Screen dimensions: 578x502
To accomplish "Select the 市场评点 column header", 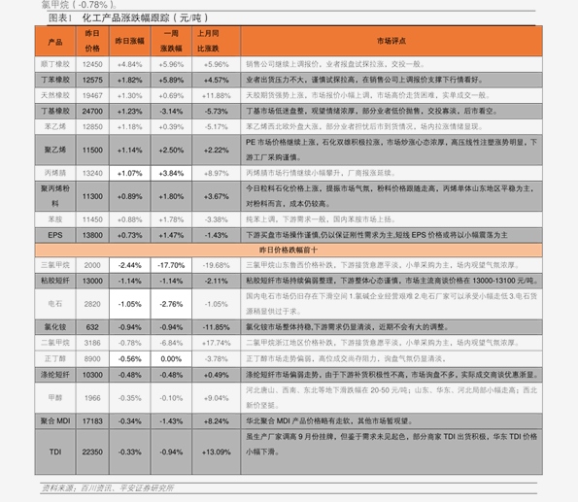I will click(391, 42).
